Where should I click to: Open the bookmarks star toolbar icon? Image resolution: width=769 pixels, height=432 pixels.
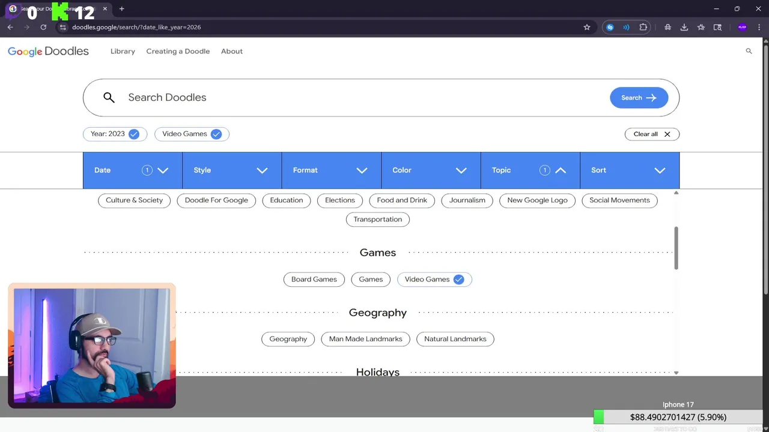pos(701,27)
